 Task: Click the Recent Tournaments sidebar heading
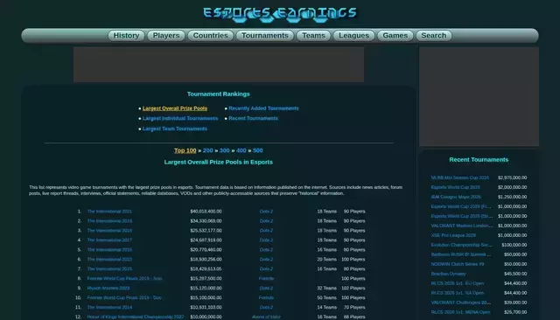pyautogui.click(x=479, y=160)
